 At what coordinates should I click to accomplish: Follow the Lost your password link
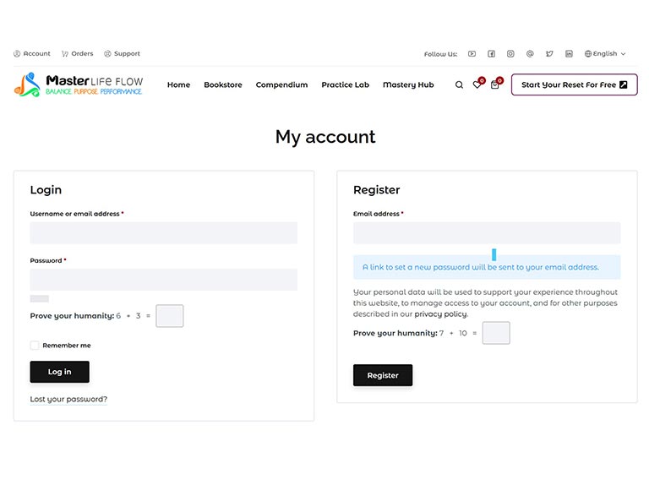(x=68, y=399)
